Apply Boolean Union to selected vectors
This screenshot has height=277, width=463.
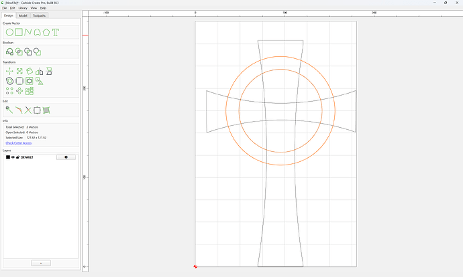coord(9,52)
